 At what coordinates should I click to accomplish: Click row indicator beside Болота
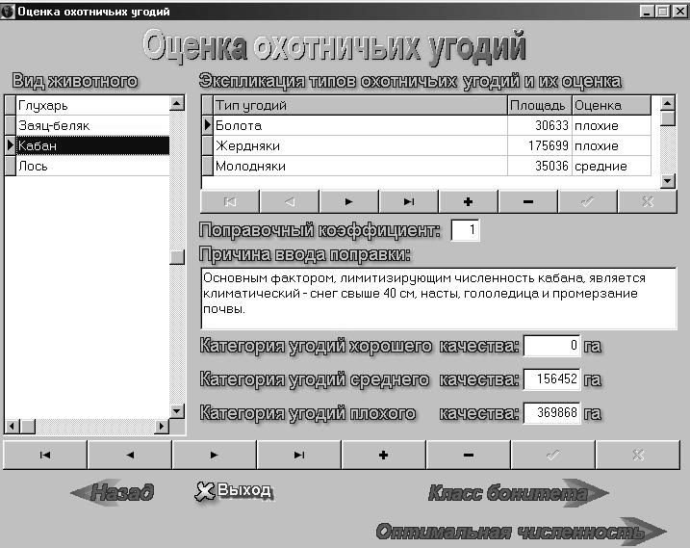pos(207,125)
